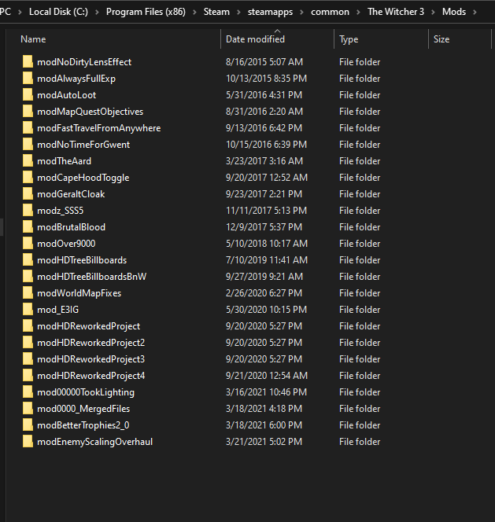
Task: Click date 3/21/2021 5:02 PM
Action: coord(264,442)
